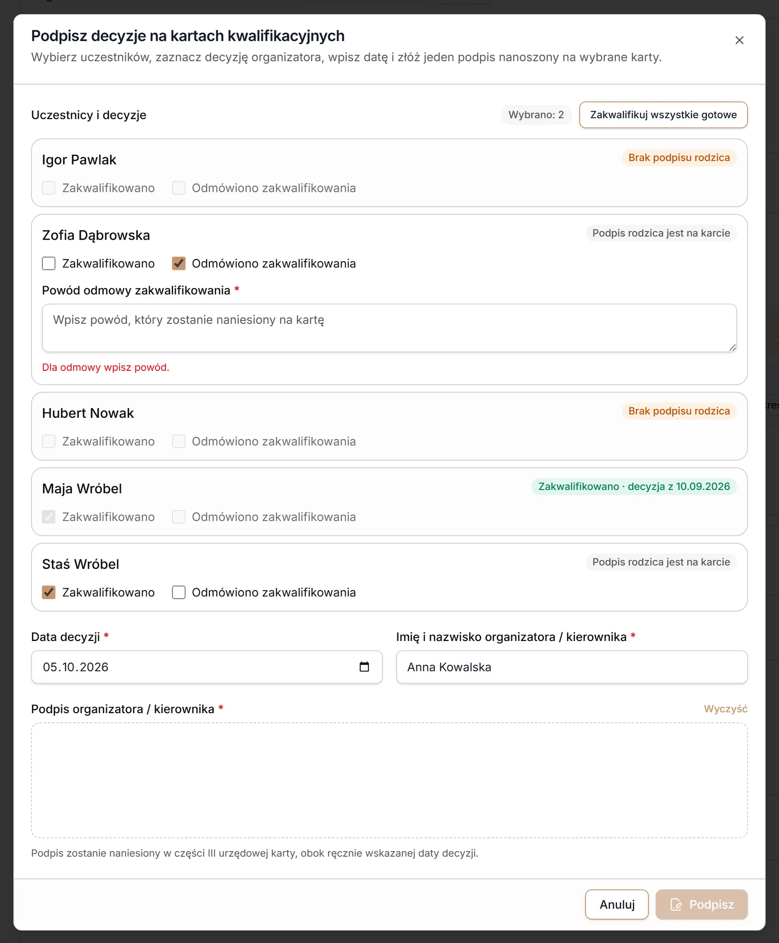
Task: Click inside the organizer signature canvas
Action: point(389,780)
